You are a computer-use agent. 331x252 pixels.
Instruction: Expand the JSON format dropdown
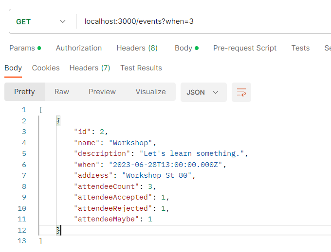[x=203, y=92]
